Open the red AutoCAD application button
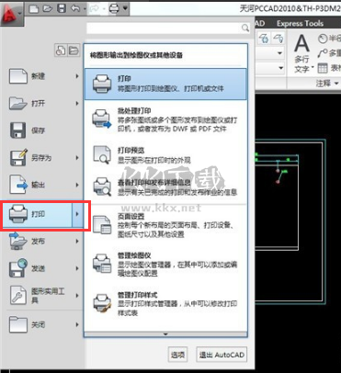 click(x=12, y=13)
